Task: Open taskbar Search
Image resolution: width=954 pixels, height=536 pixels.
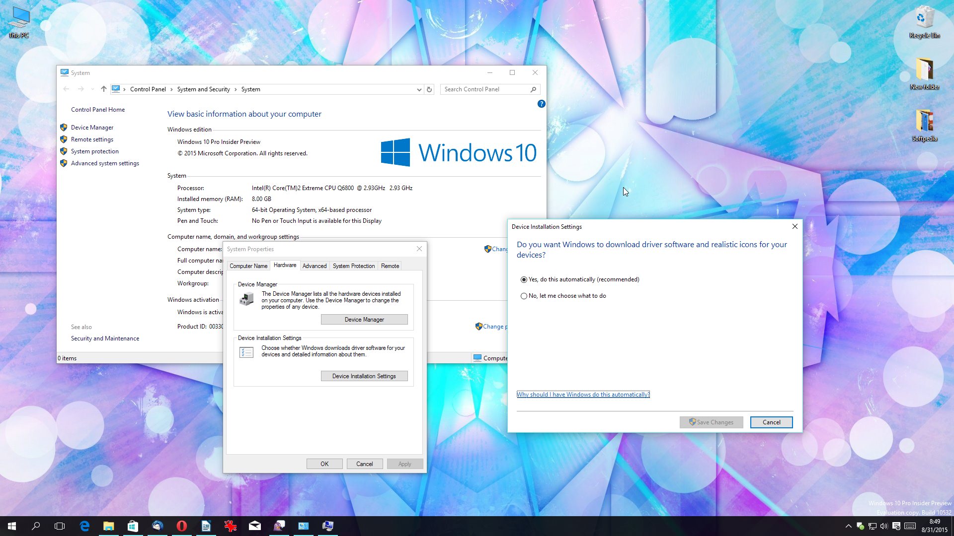Action: tap(36, 526)
